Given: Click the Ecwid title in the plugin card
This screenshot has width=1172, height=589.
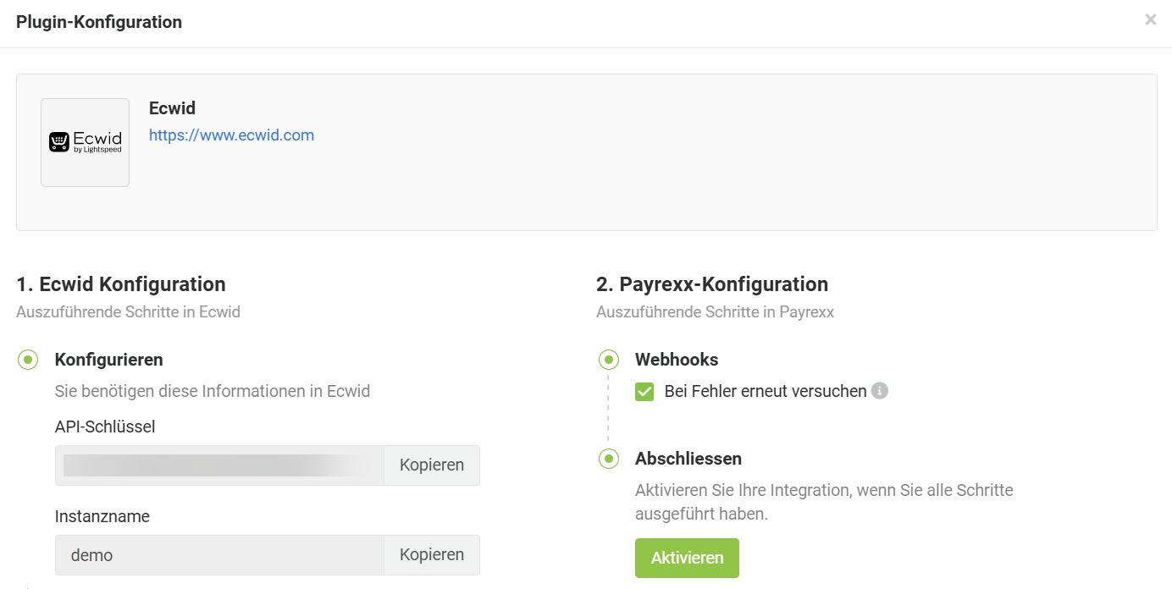Looking at the screenshot, I should [172, 108].
